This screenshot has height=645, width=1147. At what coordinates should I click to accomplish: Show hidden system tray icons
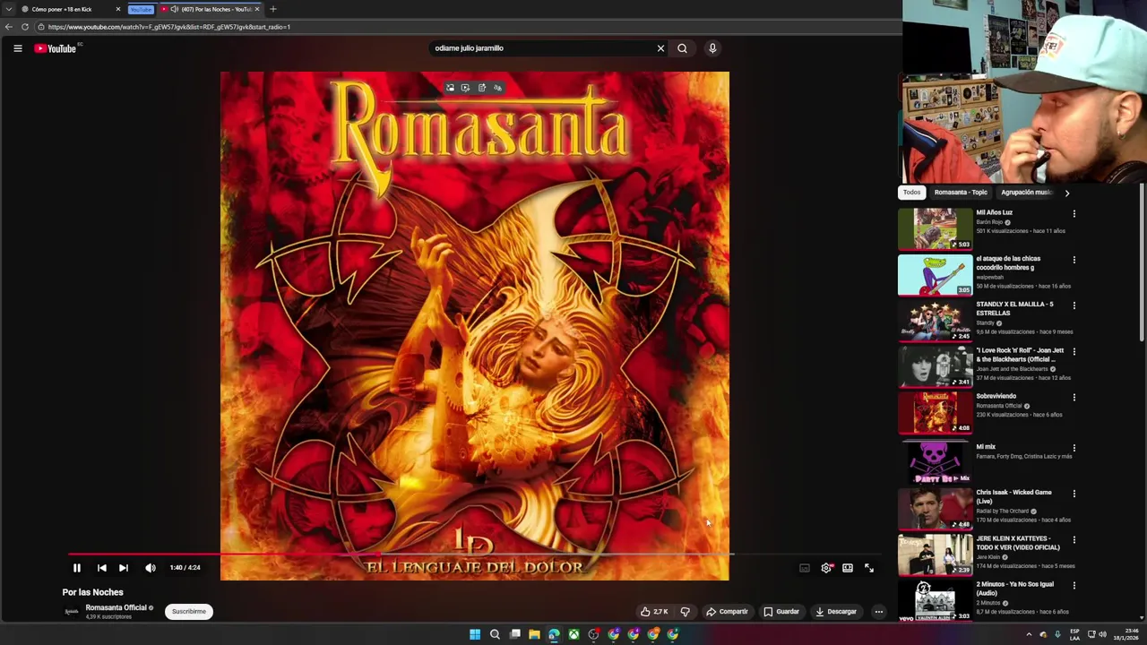(1029, 634)
